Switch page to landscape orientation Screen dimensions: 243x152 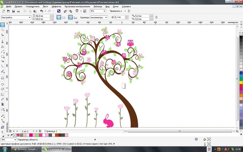click(64, 17)
